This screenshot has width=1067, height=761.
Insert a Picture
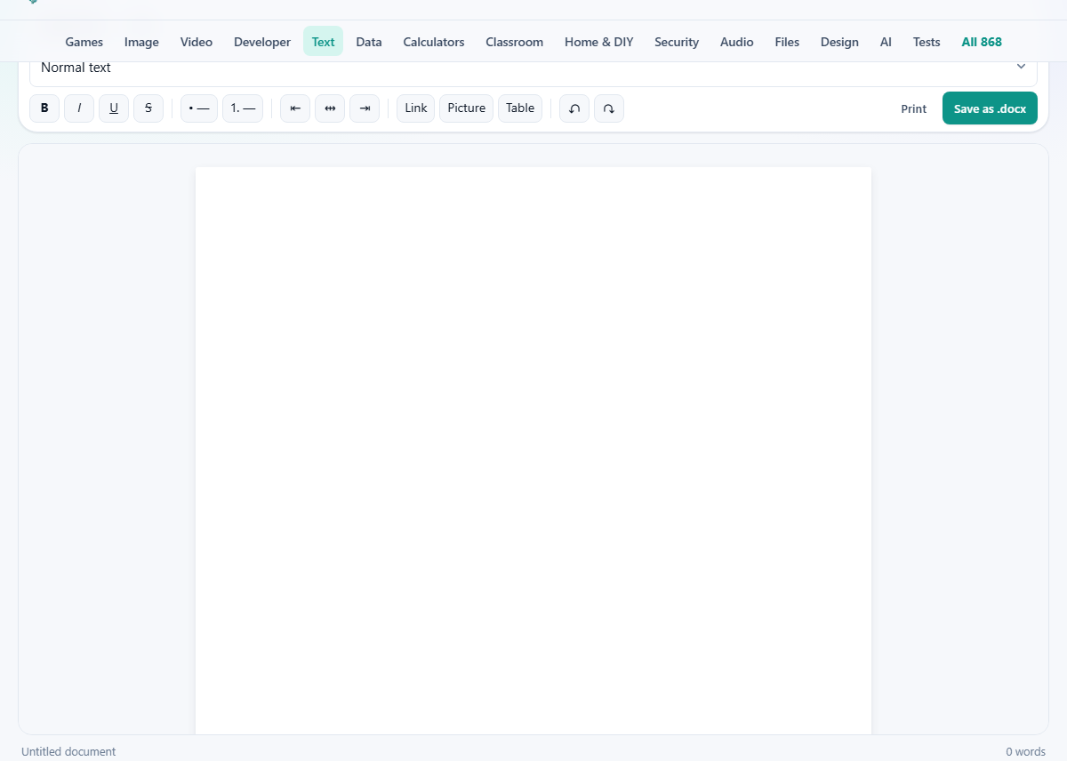click(467, 108)
